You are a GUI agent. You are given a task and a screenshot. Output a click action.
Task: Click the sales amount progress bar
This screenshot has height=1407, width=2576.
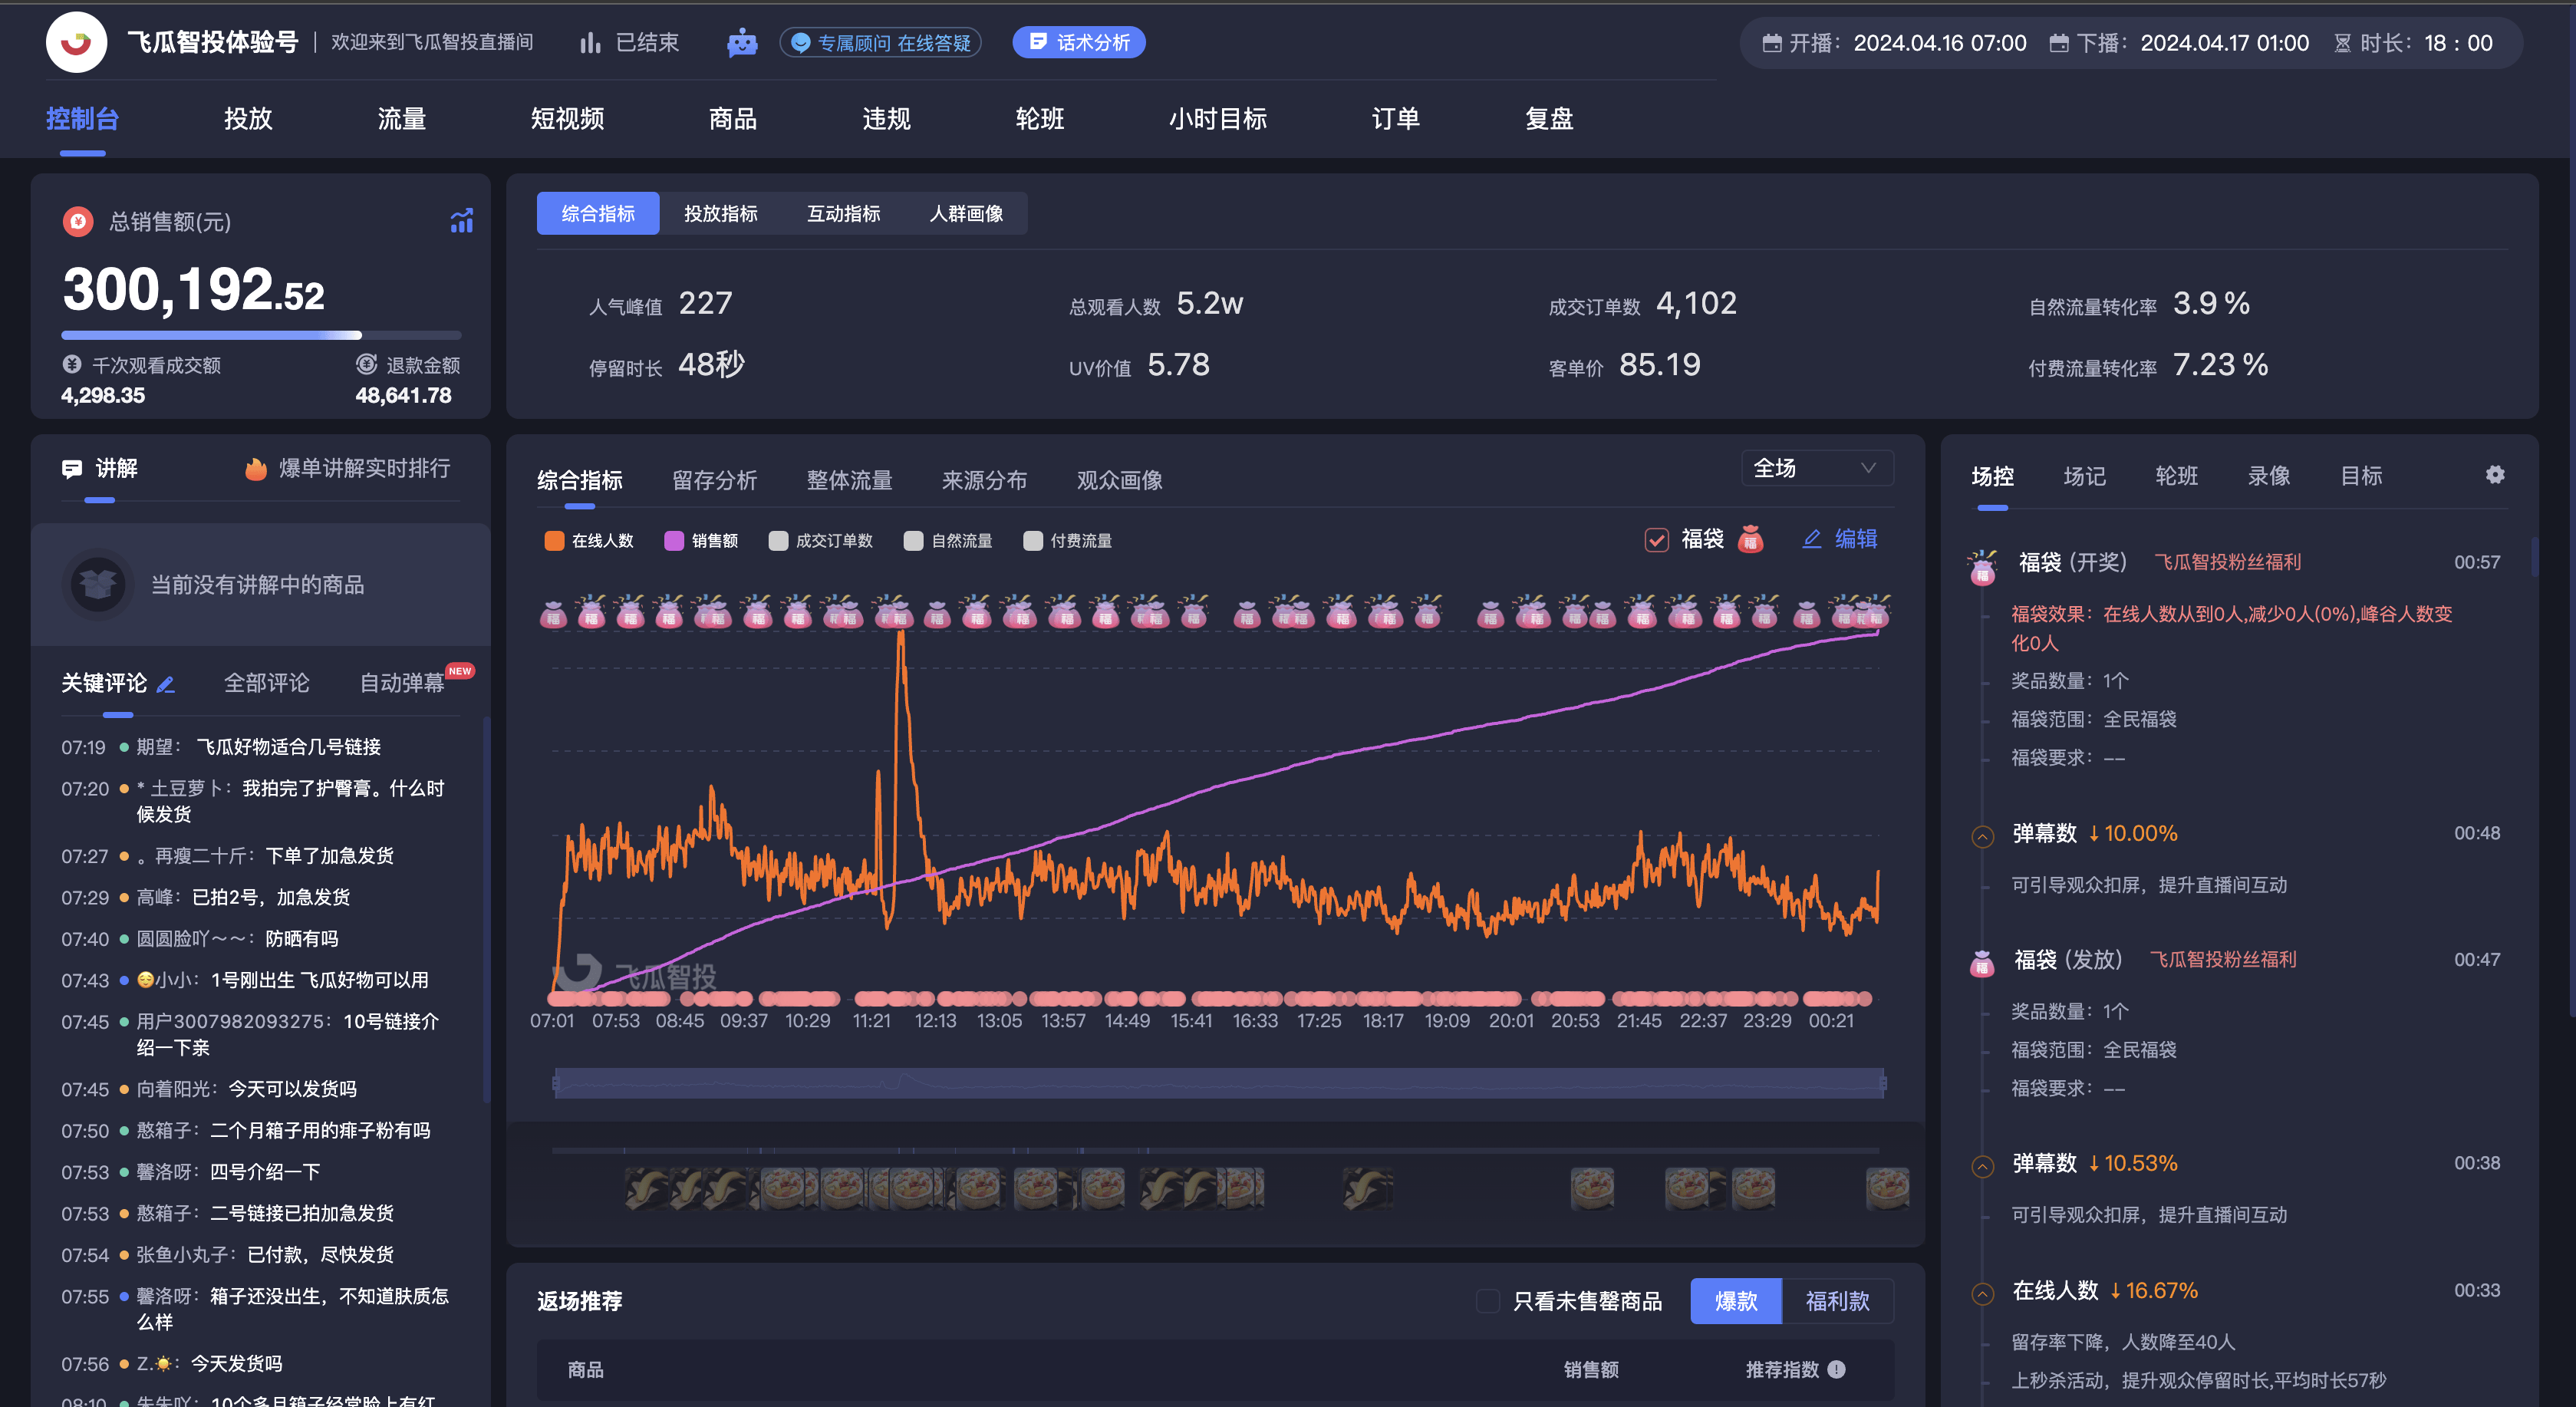(261, 335)
